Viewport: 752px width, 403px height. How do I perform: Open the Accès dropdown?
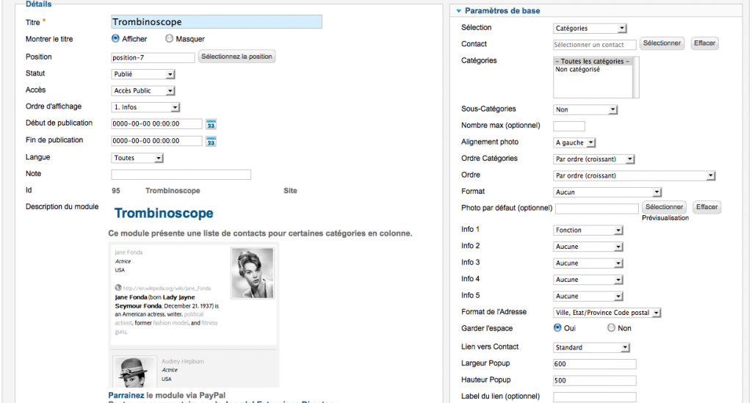[x=143, y=91]
